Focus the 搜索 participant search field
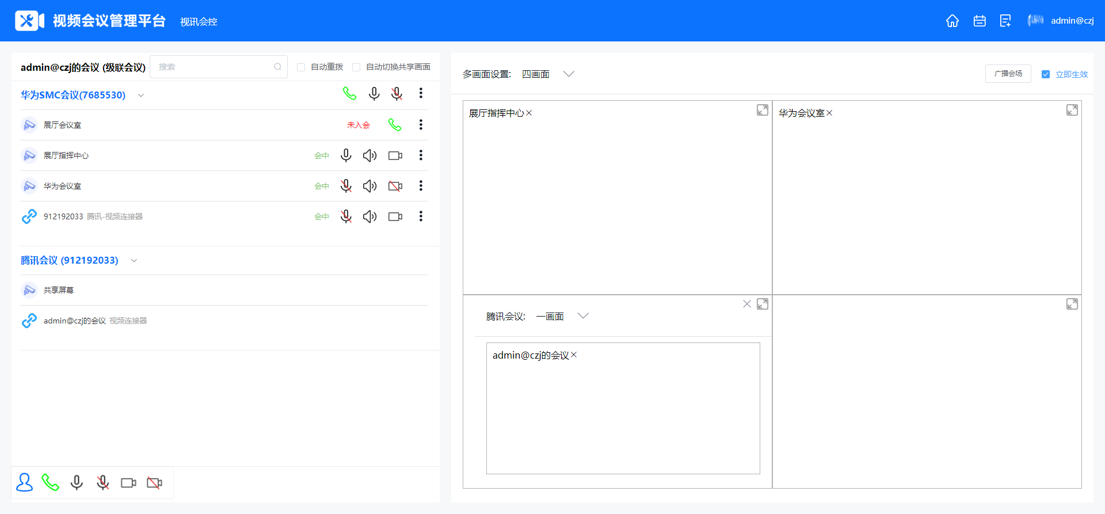Image resolution: width=1105 pixels, height=514 pixels. click(x=219, y=67)
